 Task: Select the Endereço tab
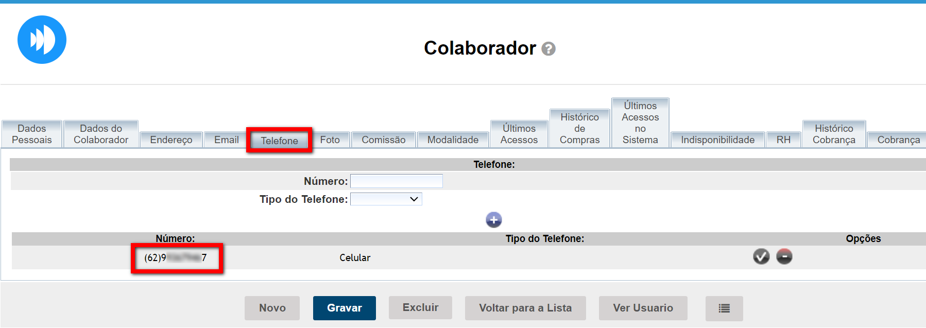[x=171, y=140]
